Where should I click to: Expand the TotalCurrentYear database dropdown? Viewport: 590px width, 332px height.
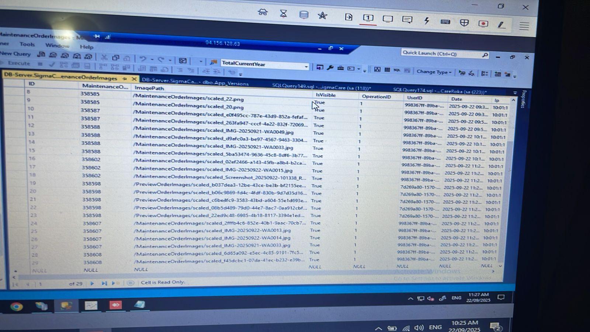click(x=306, y=67)
